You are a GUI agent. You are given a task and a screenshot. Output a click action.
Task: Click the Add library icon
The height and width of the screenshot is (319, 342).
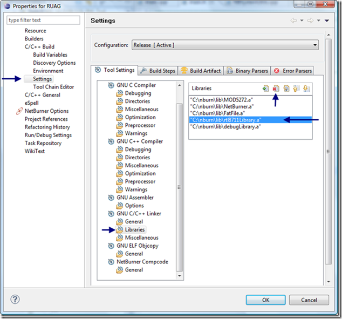[x=265, y=89]
